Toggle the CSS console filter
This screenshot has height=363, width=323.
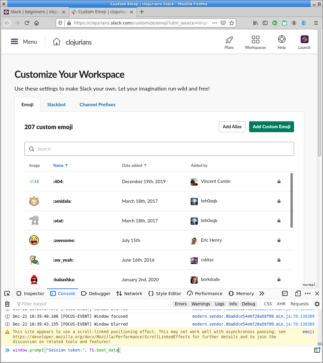click(x=268, y=304)
